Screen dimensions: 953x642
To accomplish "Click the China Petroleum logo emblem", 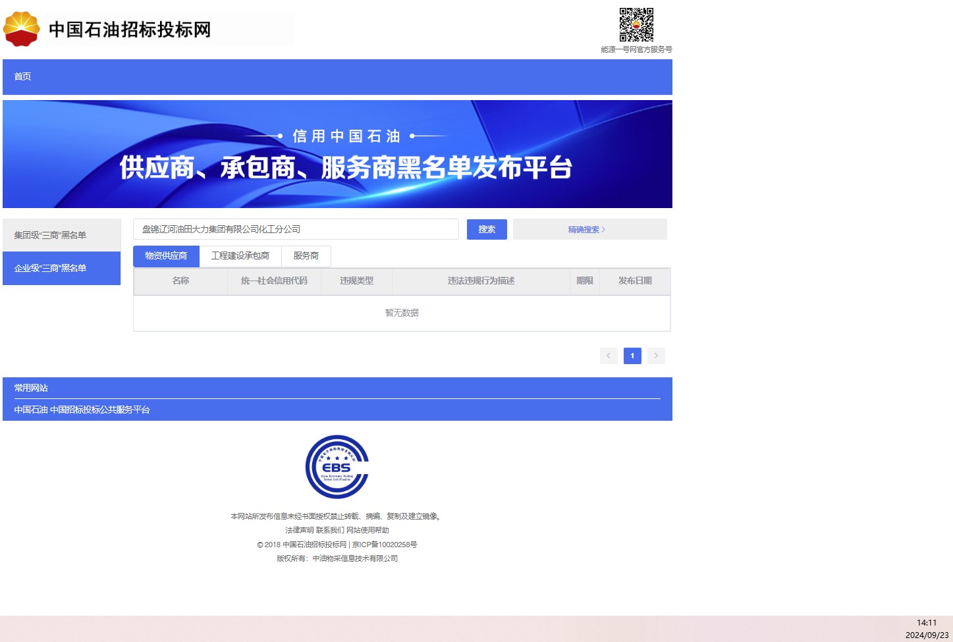I will 22,29.
